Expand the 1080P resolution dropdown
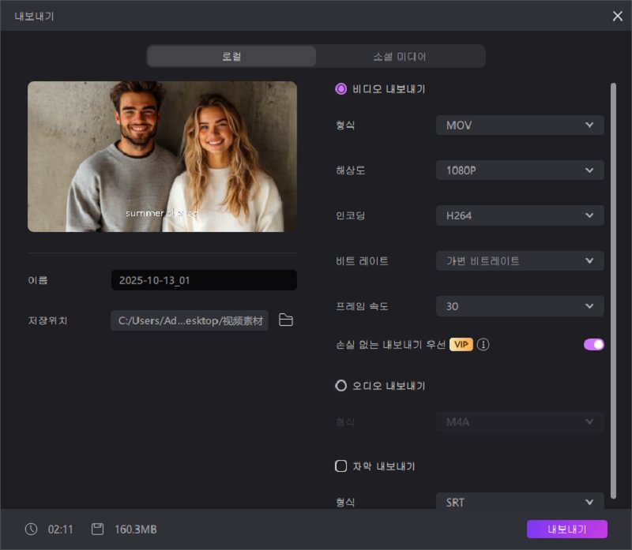This screenshot has height=550, width=632. pyautogui.click(x=520, y=170)
